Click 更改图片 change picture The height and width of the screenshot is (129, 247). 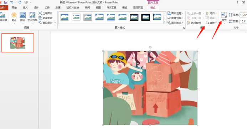point(46,18)
